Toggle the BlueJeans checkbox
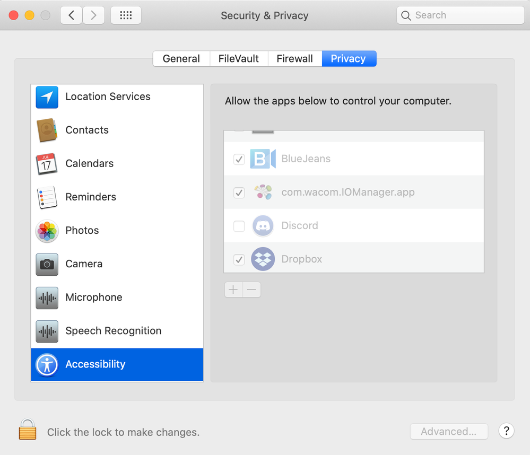The width and height of the screenshot is (530, 455). coord(239,159)
